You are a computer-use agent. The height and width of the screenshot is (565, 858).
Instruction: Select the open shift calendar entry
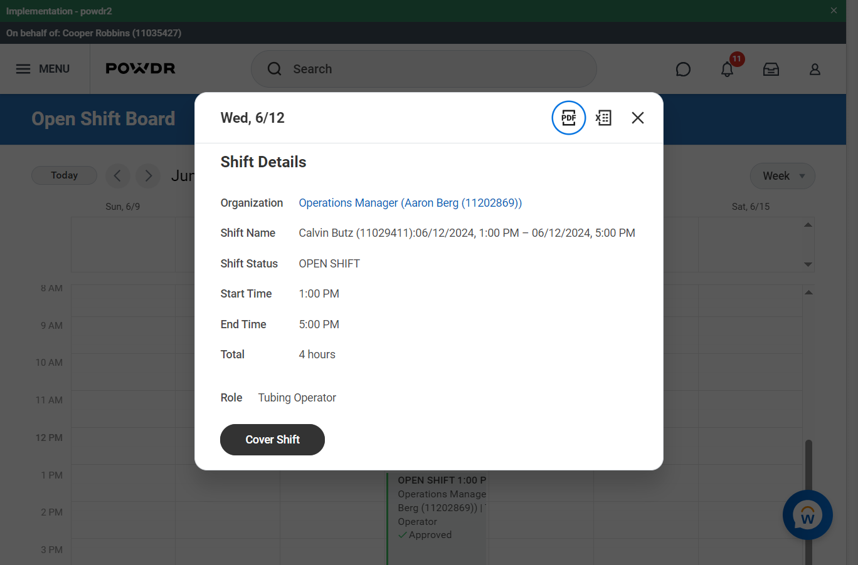(x=438, y=519)
